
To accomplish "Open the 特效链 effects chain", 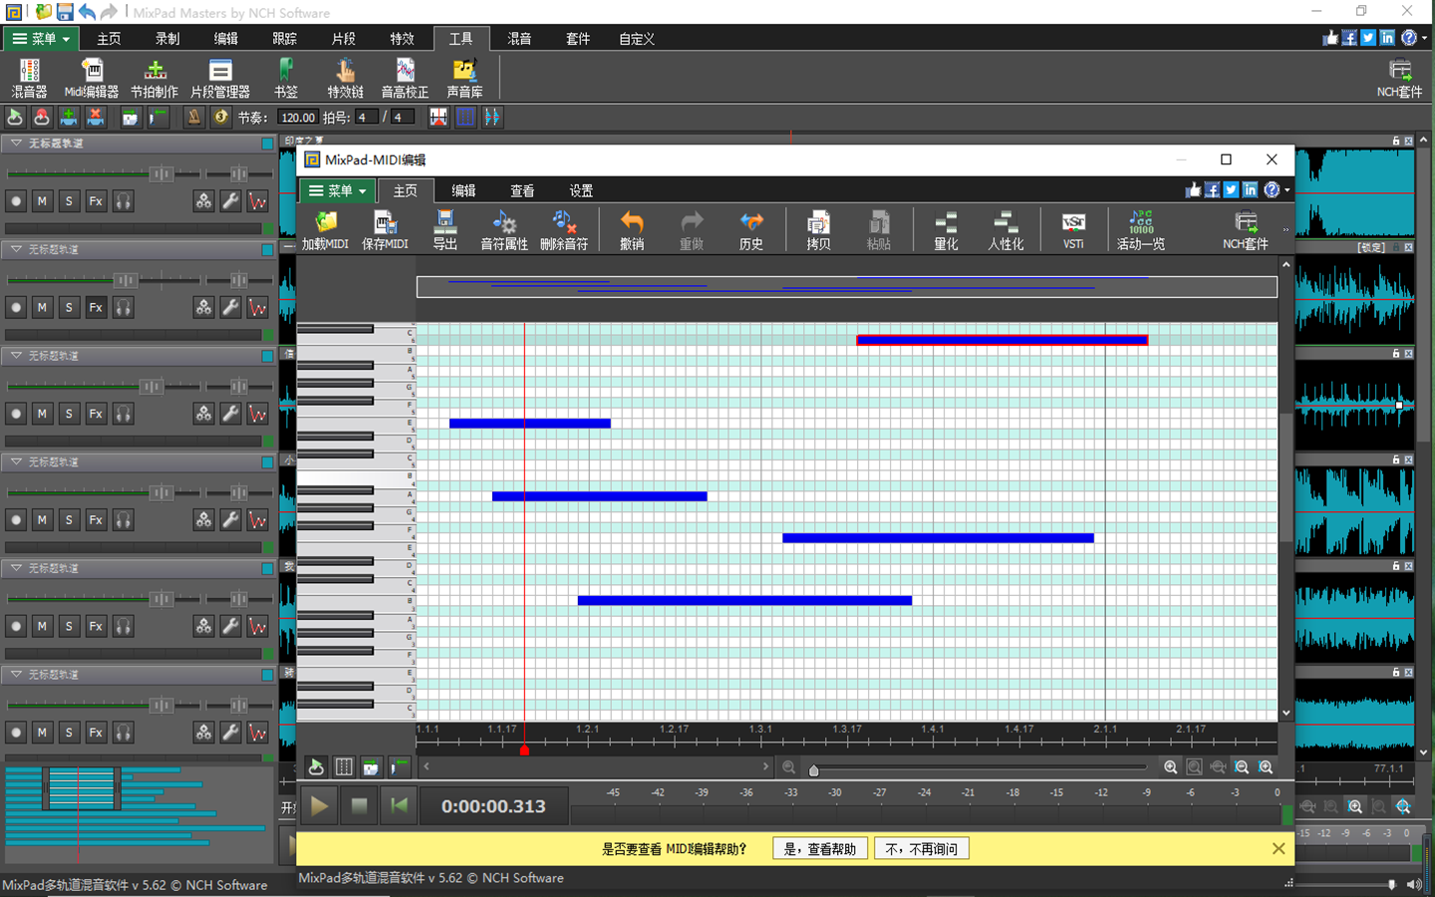I will coord(345,78).
